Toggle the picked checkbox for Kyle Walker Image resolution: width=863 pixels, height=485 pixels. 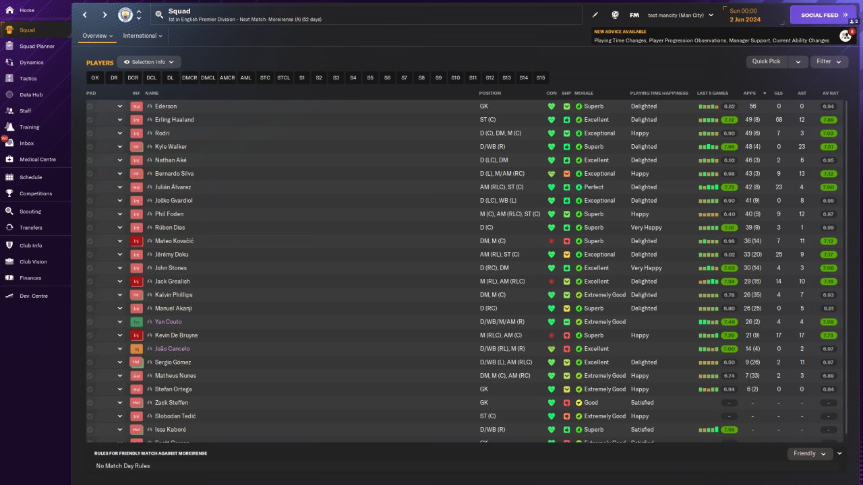90,147
